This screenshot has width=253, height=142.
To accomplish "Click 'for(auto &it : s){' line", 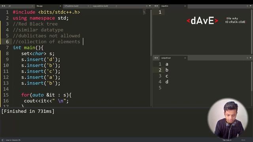I will pos(46,95).
